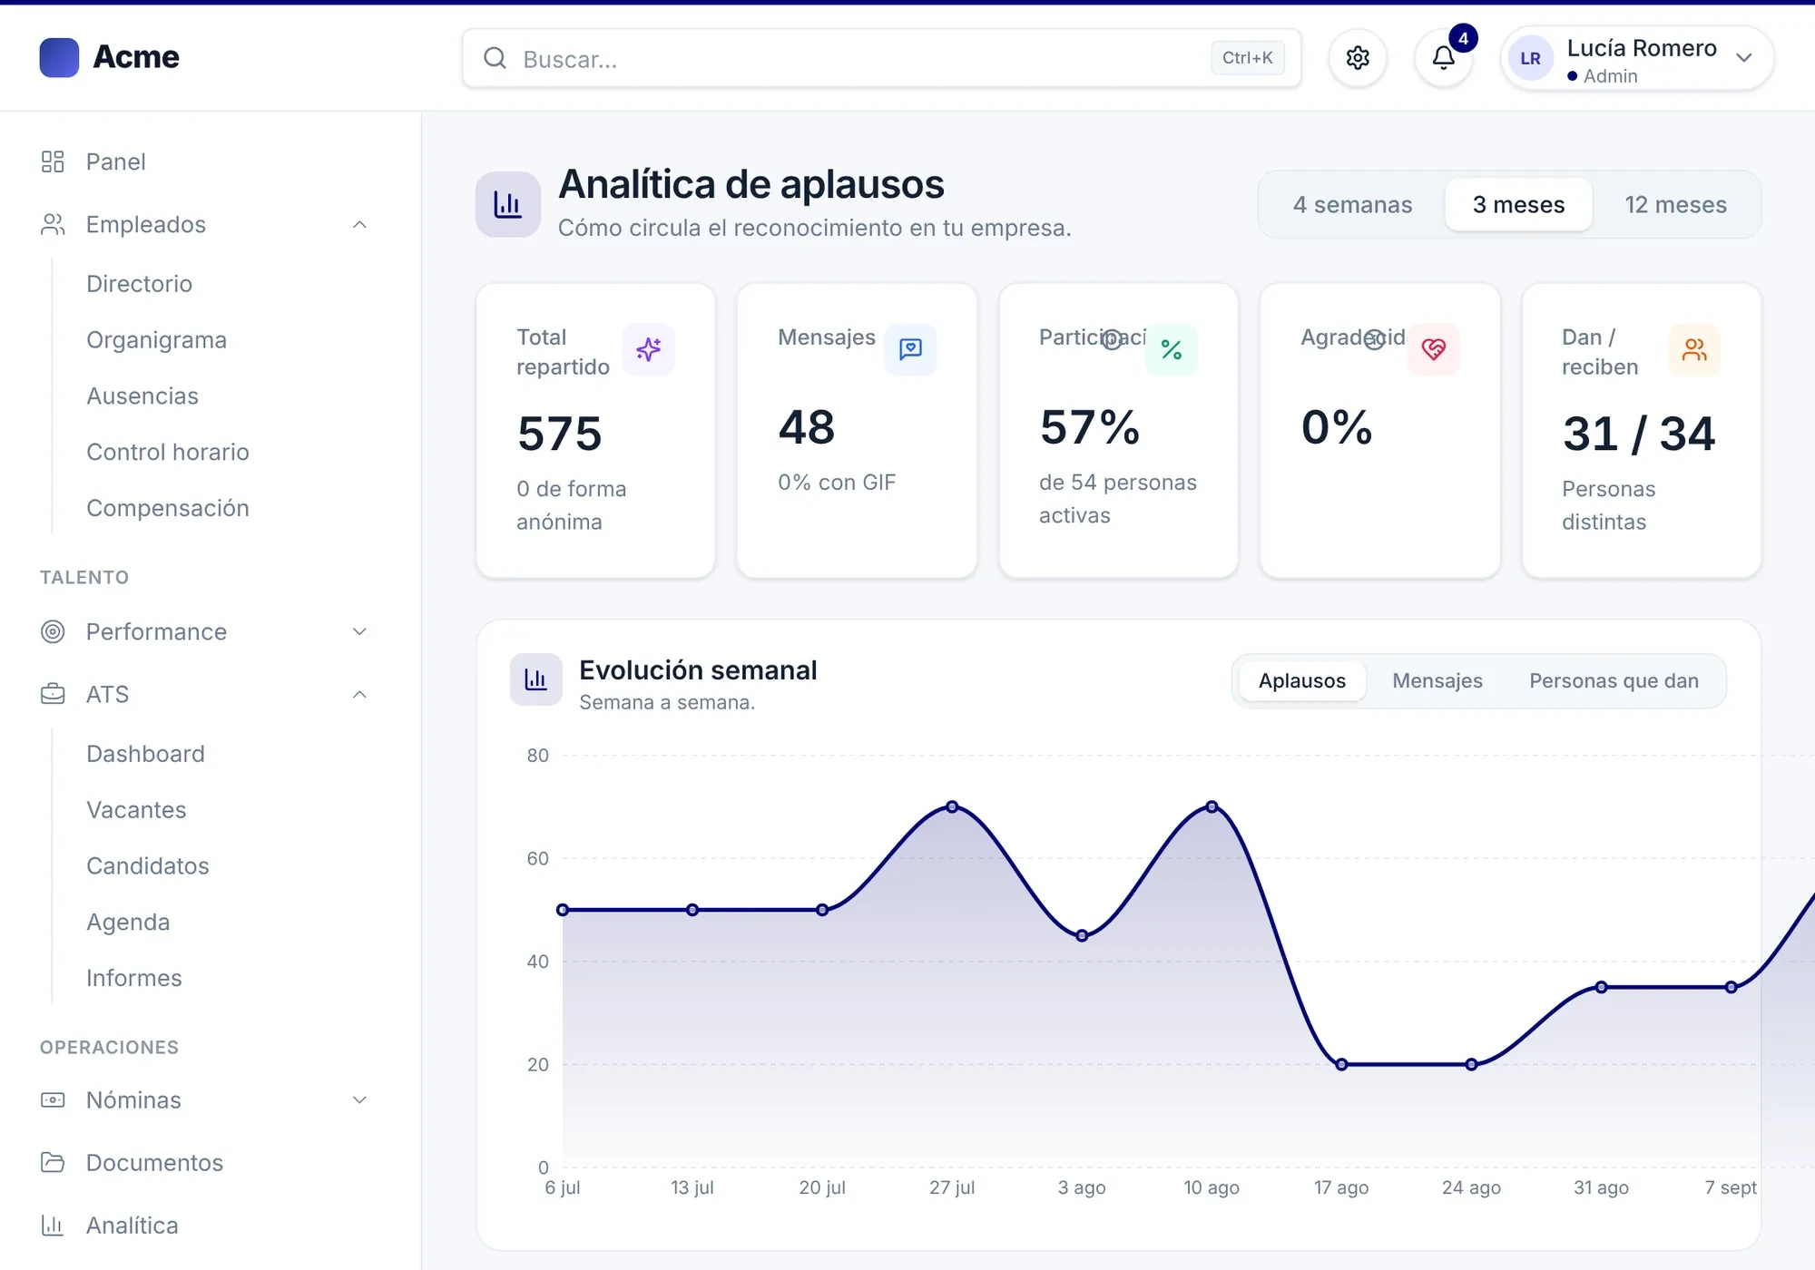The image size is (1815, 1270).
Task: Click the people icon on Dan / reciben card
Action: click(1694, 349)
